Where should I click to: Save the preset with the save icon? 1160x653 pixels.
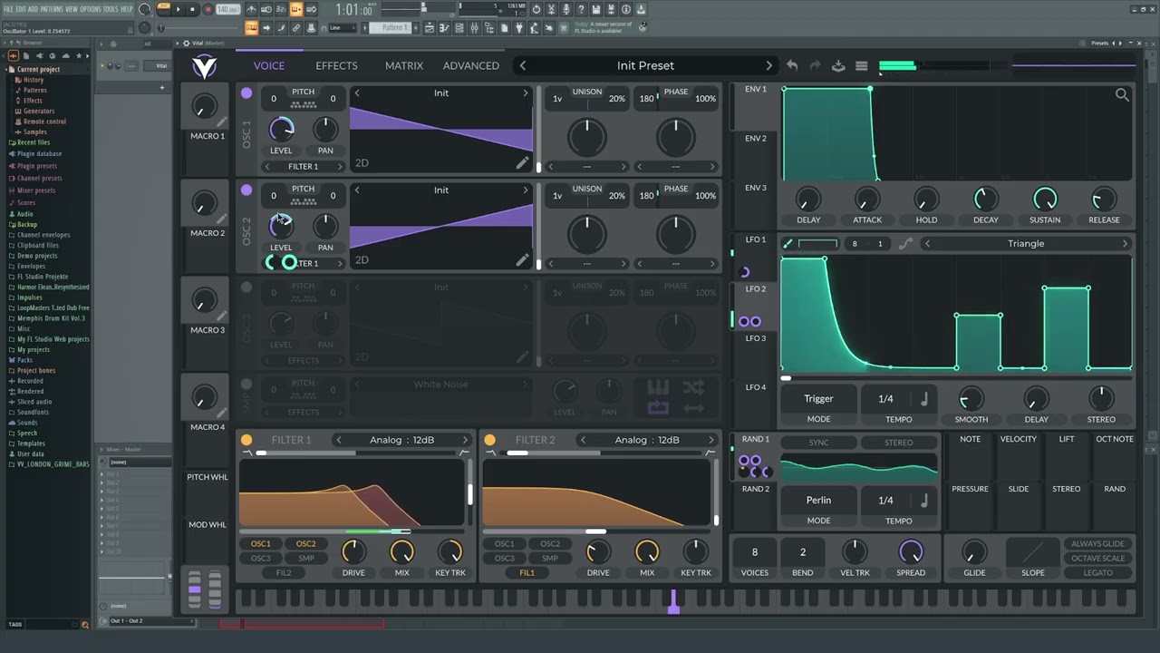tap(838, 65)
